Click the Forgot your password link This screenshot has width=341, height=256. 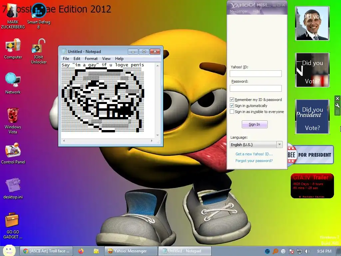pyautogui.click(x=254, y=161)
